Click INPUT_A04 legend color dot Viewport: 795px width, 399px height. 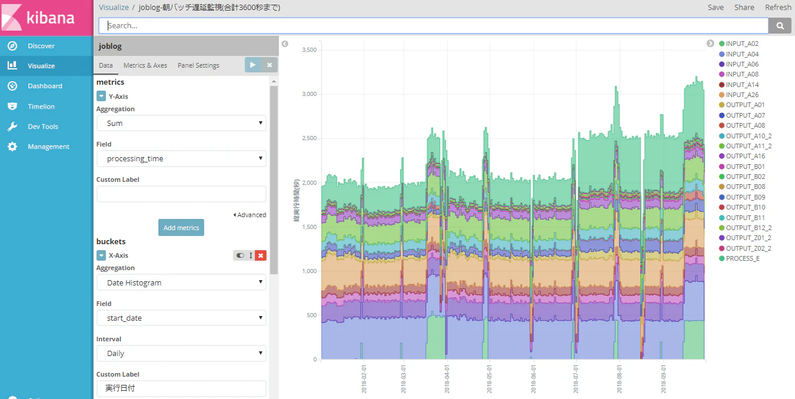click(722, 54)
